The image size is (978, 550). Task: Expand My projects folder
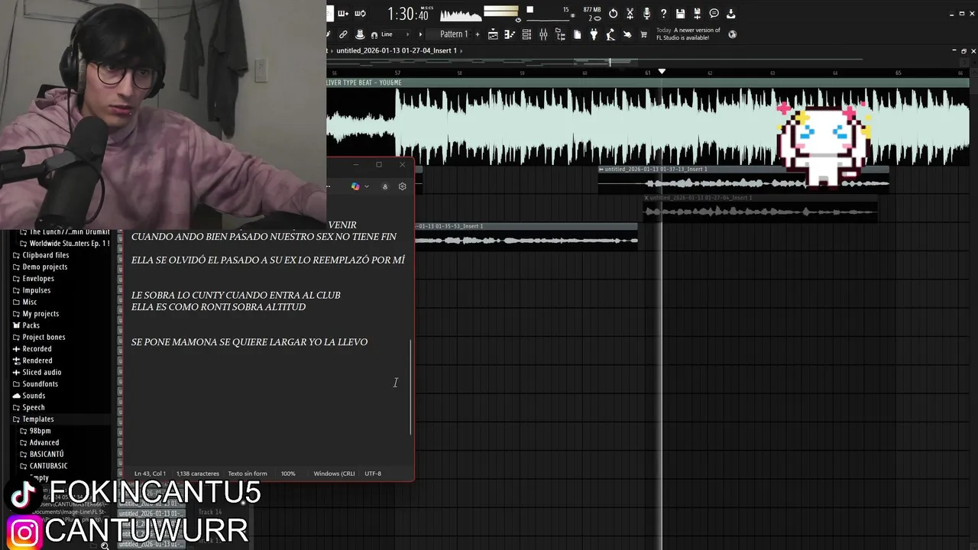tap(40, 314)
